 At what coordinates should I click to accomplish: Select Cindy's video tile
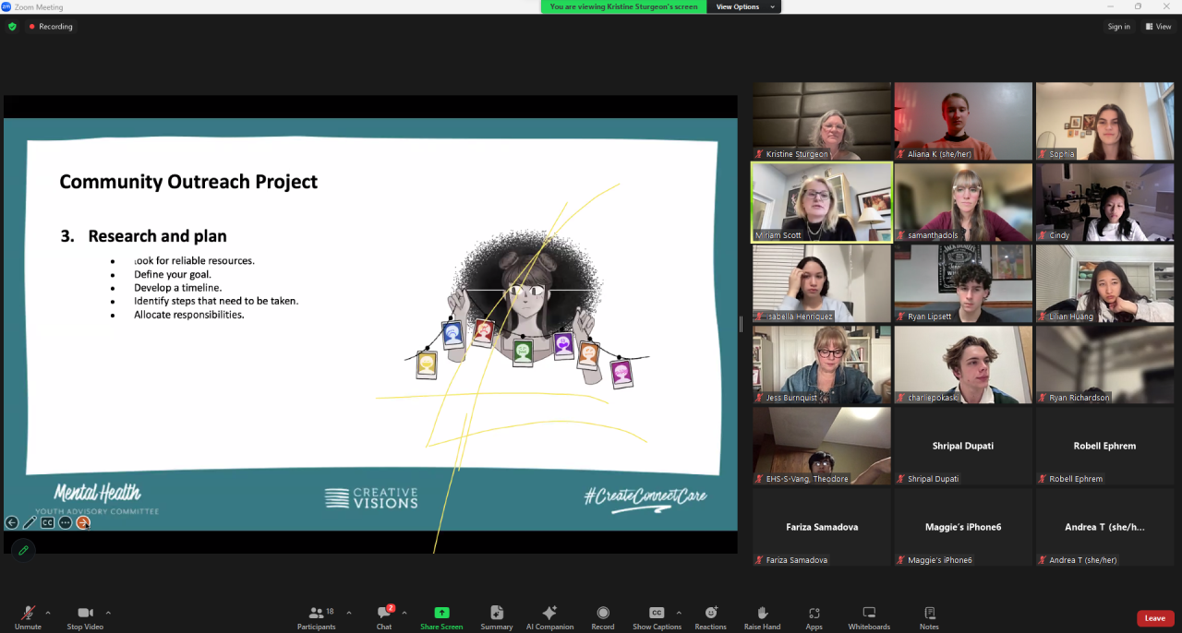(1104, 202)
